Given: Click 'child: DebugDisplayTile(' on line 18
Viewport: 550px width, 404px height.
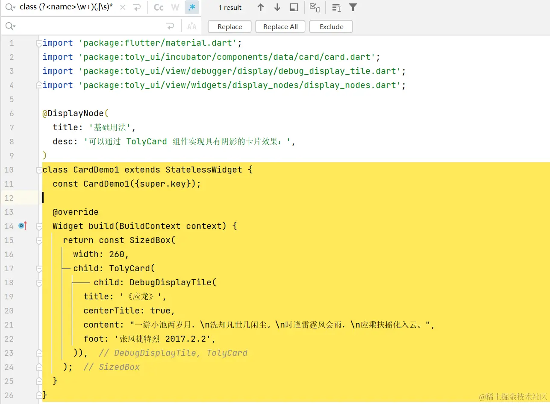Looking at the screenshot, I should [156, 282].
